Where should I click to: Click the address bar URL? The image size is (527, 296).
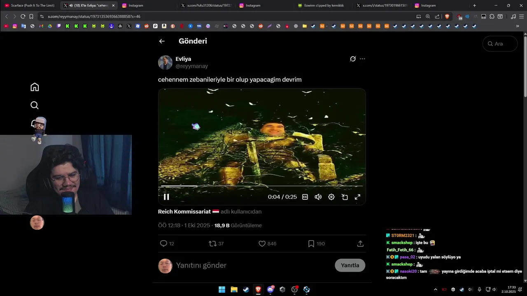point(94,16)
